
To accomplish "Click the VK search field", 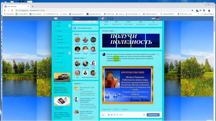I will pos(85,18).
